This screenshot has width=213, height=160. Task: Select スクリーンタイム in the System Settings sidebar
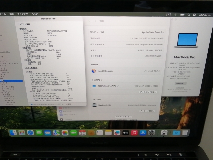pos(69,115)
